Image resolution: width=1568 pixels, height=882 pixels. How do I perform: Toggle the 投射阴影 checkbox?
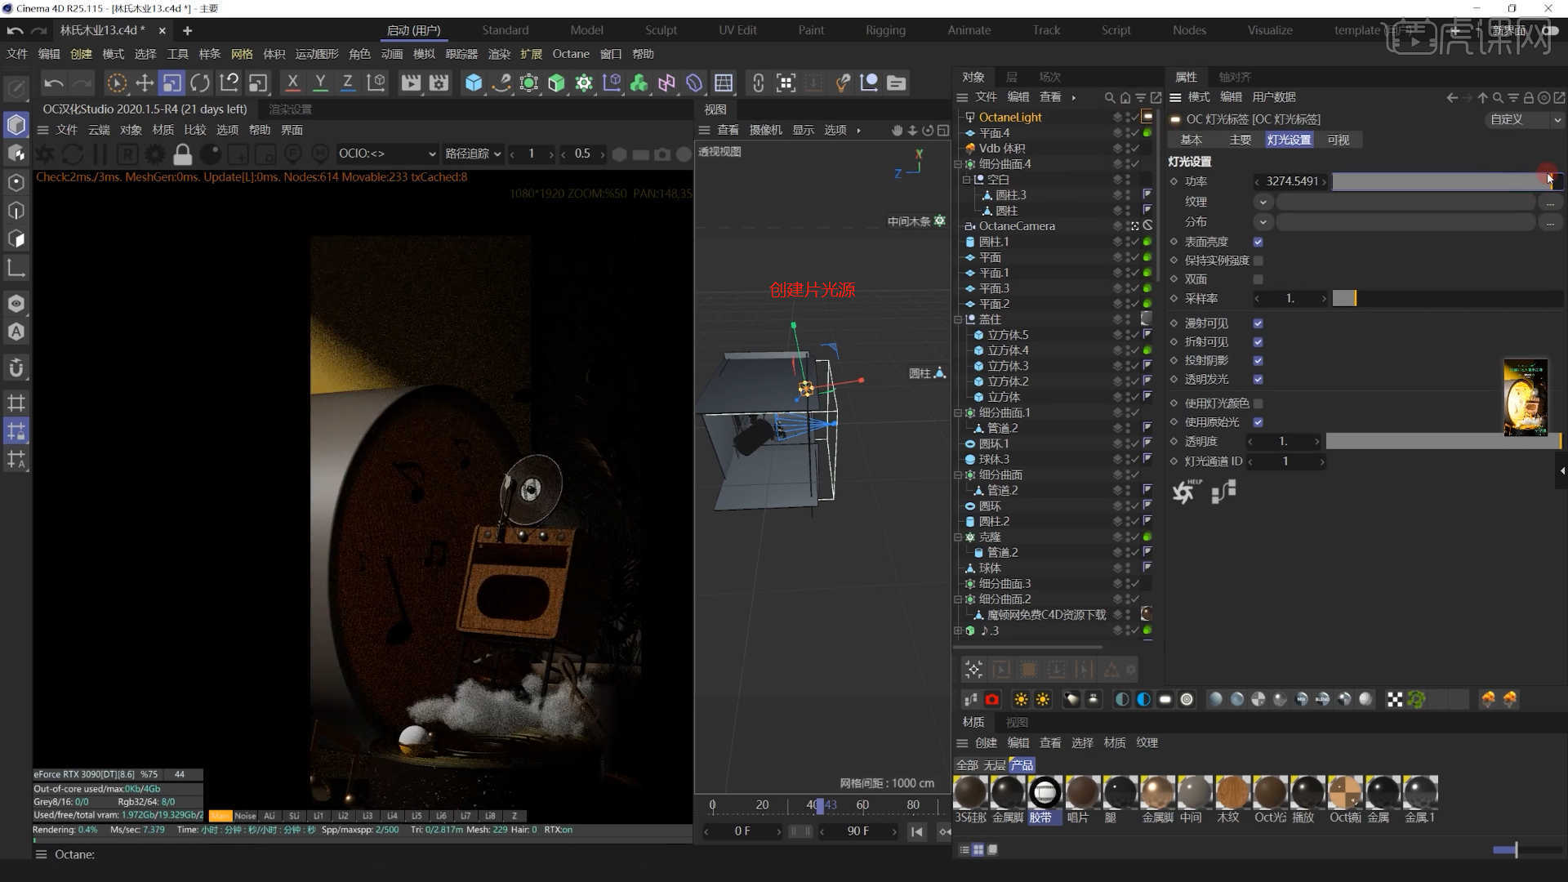click(x=1258, y=360)
